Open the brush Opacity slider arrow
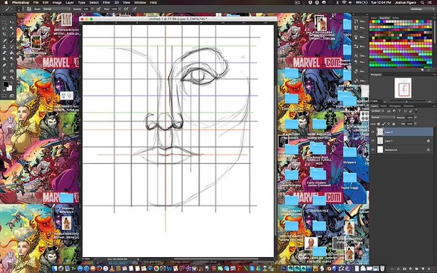This screenshot has height=273, width=437. (92, 9)
